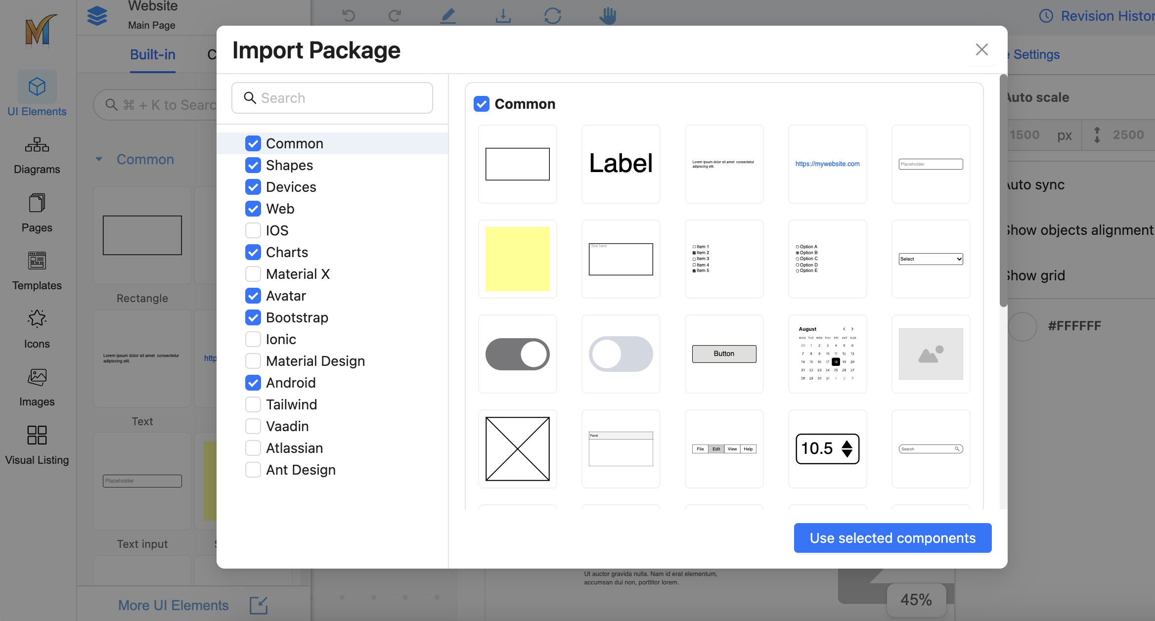The height and width of the screenshot is (621, 1155).
Task: Select the hand pan tool
Action: tap(608, 16)
